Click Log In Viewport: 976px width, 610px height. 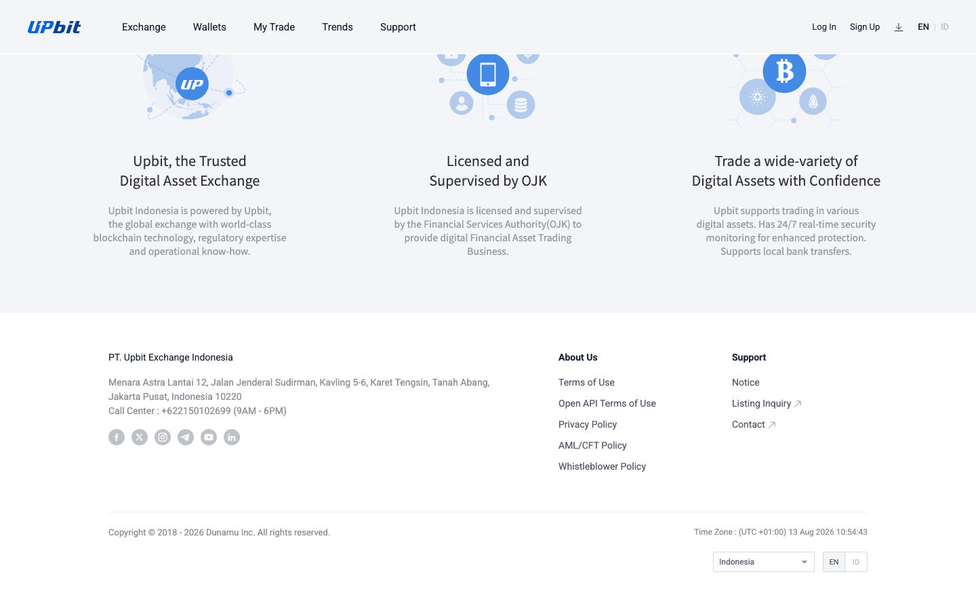824,27
